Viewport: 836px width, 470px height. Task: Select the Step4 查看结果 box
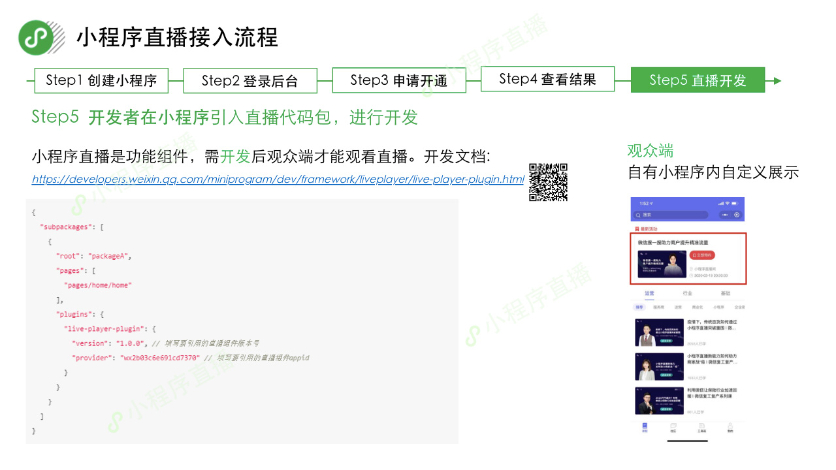547,79
